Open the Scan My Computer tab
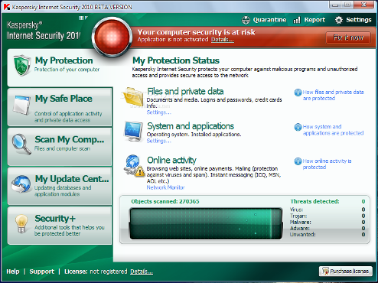Viewport: 378px width, 283px height. click(x=60, y=147)
